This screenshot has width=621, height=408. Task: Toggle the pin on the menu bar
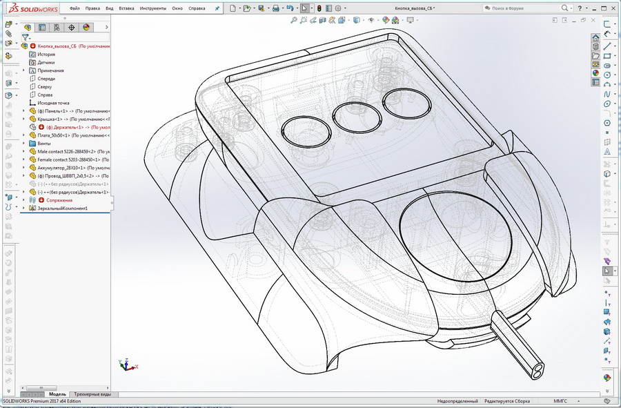[217, 8]
